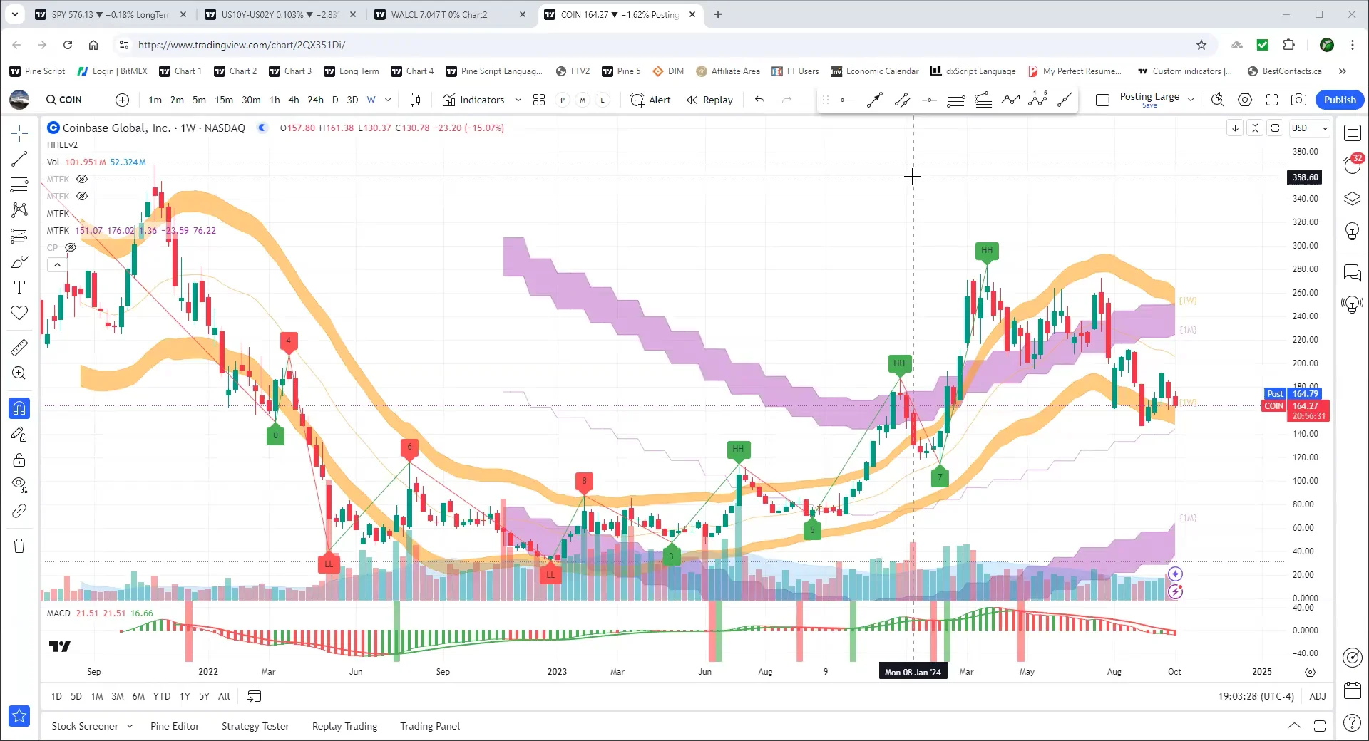Toggle visibility of CP indicator

(71, 248)
